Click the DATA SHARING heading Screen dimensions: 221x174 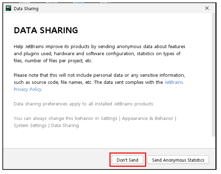click(46, 30)
